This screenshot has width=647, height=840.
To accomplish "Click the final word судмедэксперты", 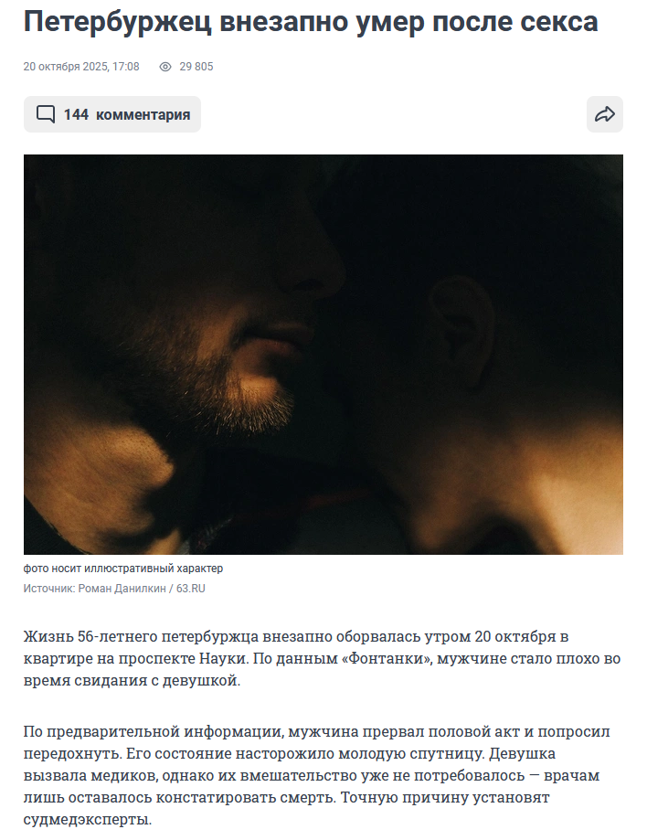I will (88, 820).
